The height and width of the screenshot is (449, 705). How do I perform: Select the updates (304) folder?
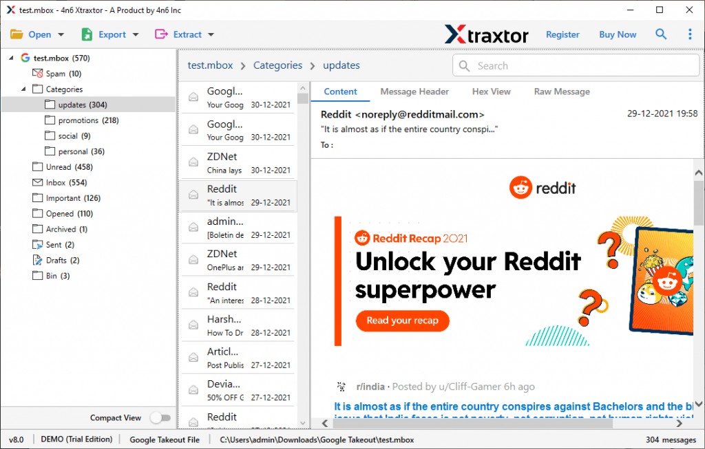pos(88,105)
